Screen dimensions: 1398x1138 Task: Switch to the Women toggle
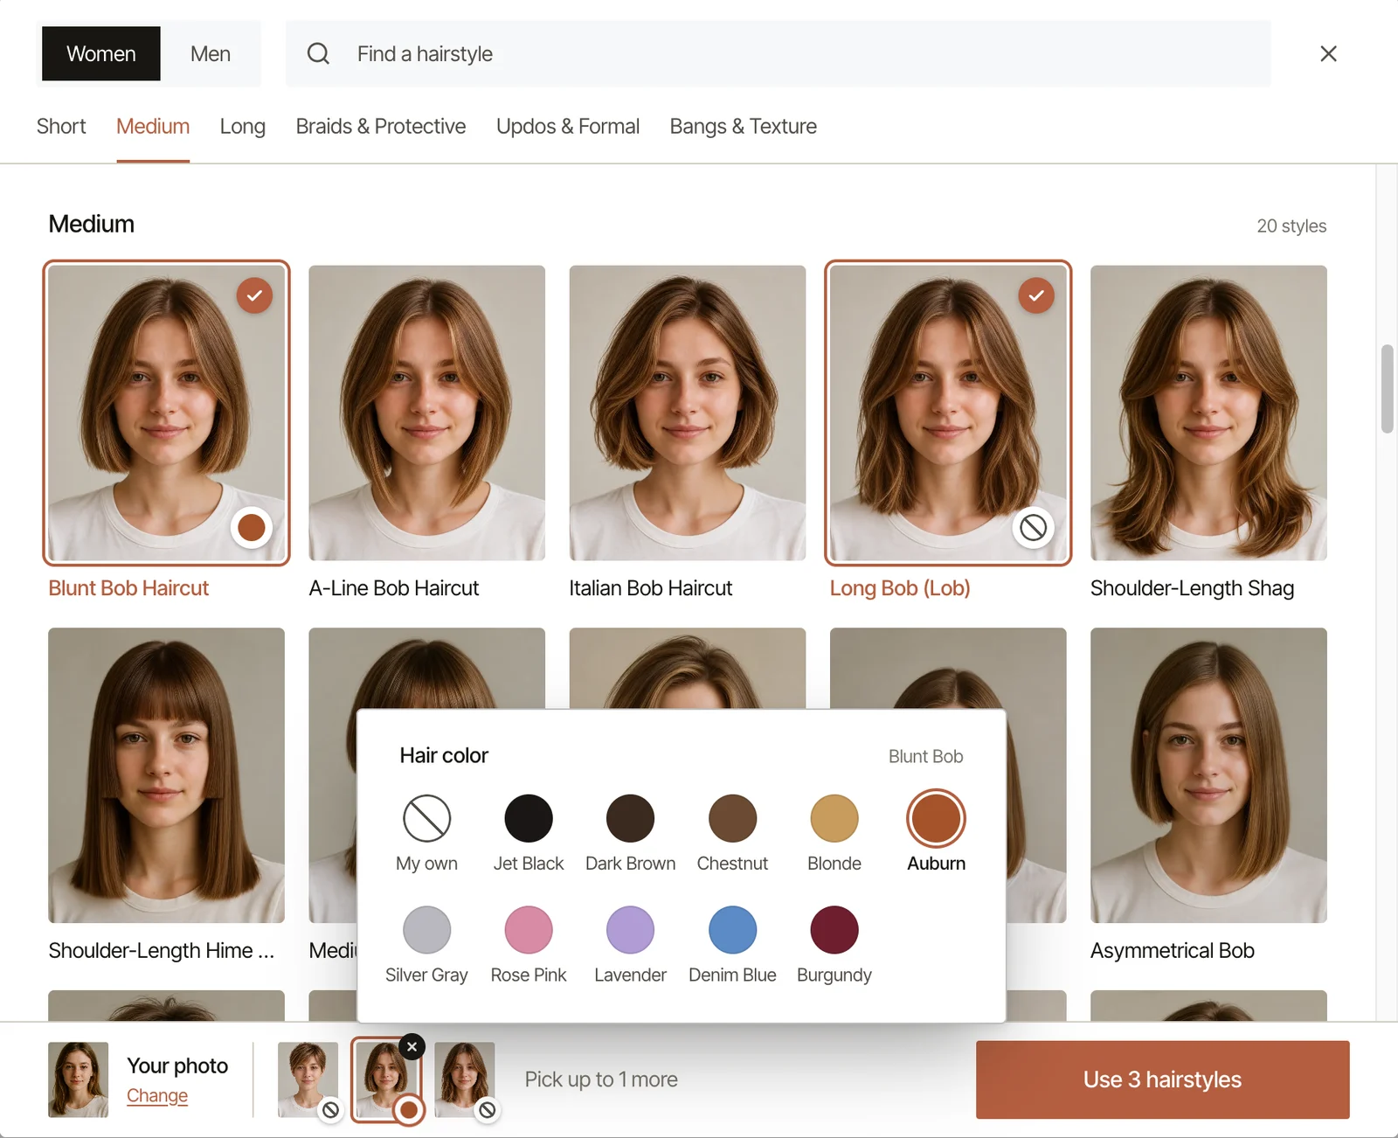pyautogui.click(x=101, y=53)
